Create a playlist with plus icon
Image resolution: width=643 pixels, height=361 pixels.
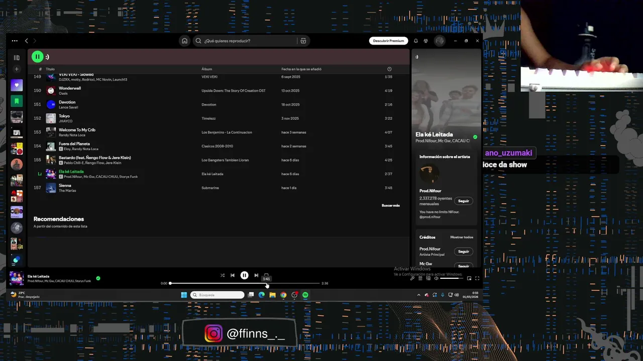[17, 69]
